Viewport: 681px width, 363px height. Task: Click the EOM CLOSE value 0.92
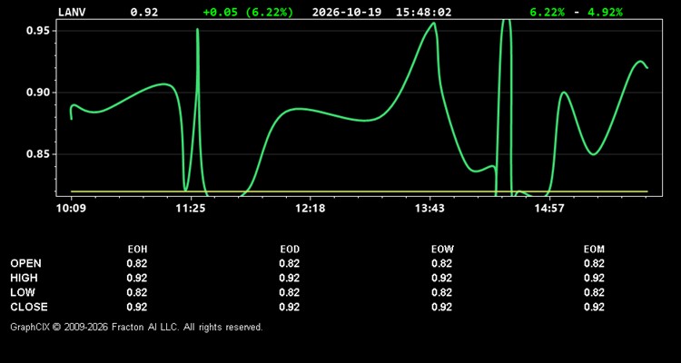[594, 307]
